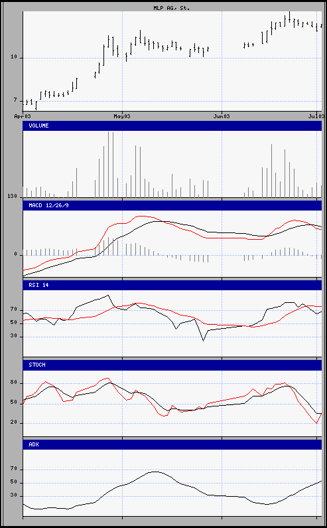
Task: Select the MACD 12/26/9 panel header
Action: pos(172,205)
